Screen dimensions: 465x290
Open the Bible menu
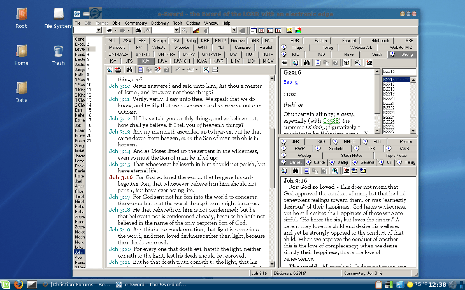(x=116, y=23)
